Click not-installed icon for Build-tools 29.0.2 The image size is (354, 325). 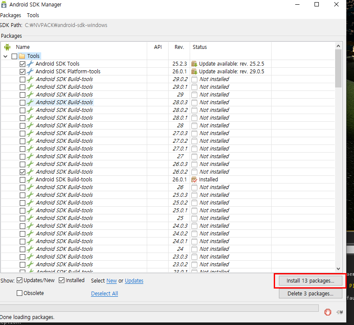click(x=194, y=79)
